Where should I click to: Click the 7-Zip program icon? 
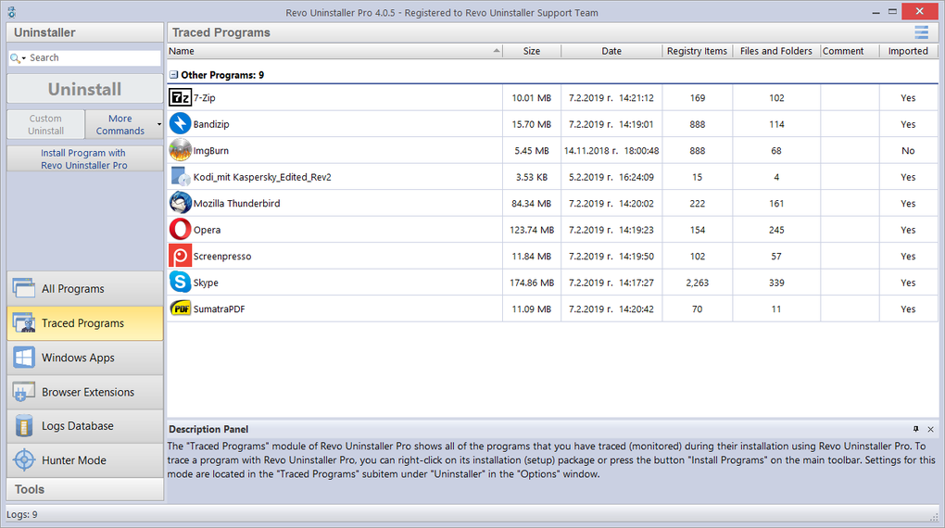tap(180, 97)
